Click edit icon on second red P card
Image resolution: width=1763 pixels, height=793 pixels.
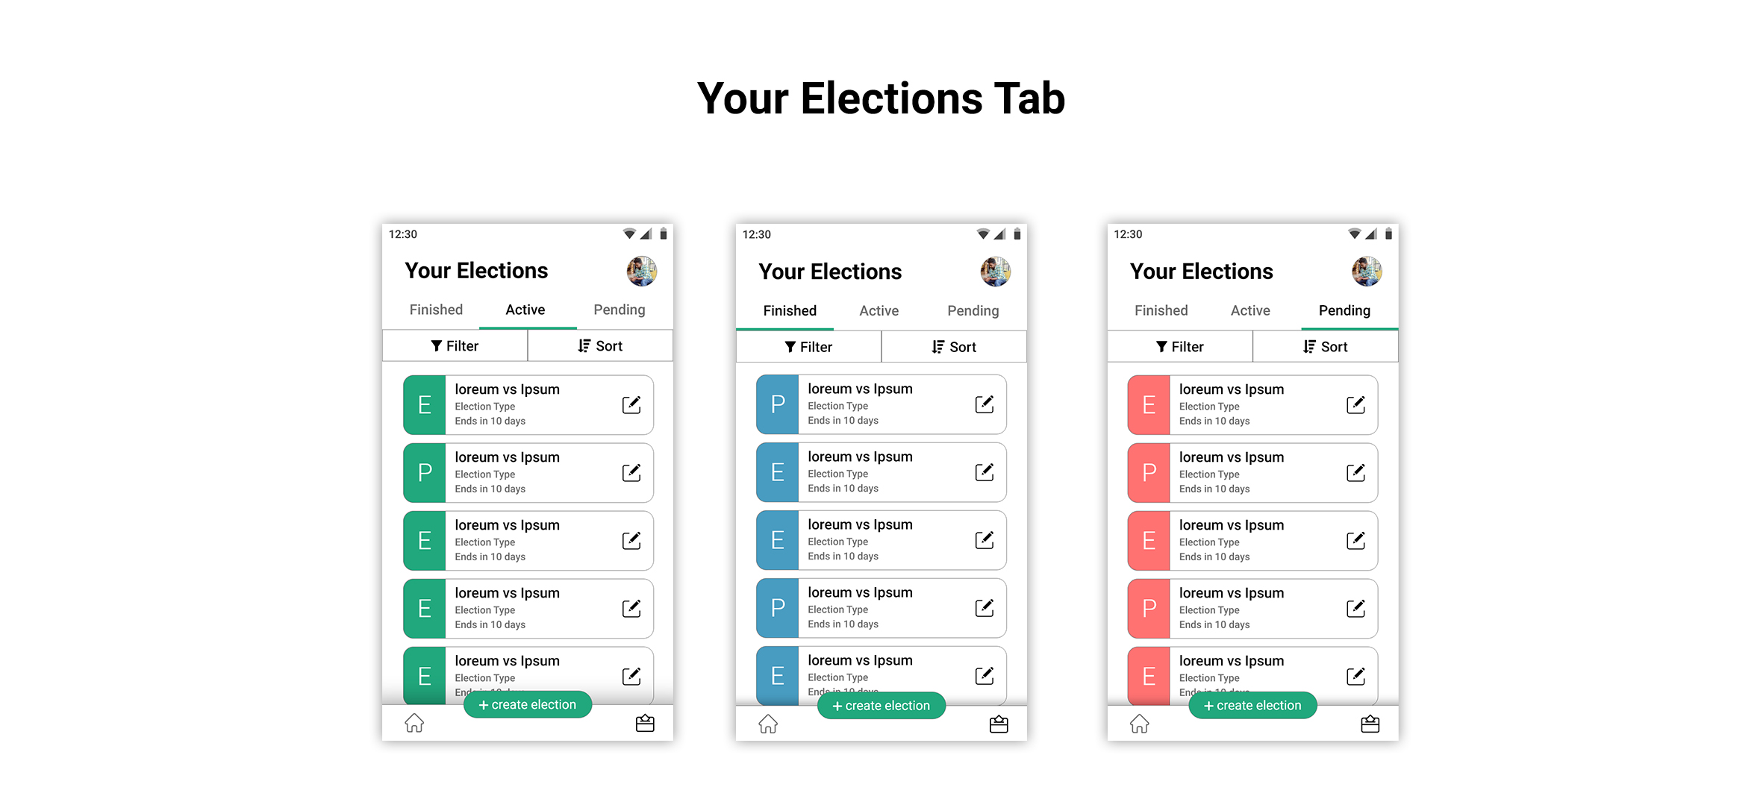tap(1356, 609)
